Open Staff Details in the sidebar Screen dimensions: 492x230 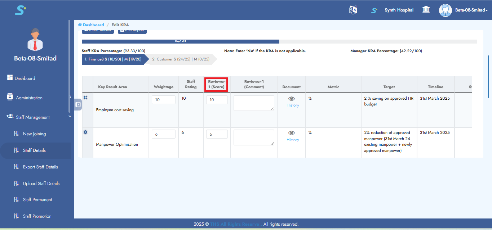coord(34,150)
